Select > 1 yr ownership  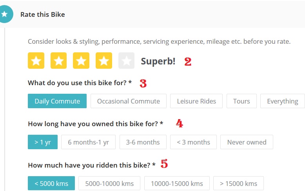(x=43, y=142)
